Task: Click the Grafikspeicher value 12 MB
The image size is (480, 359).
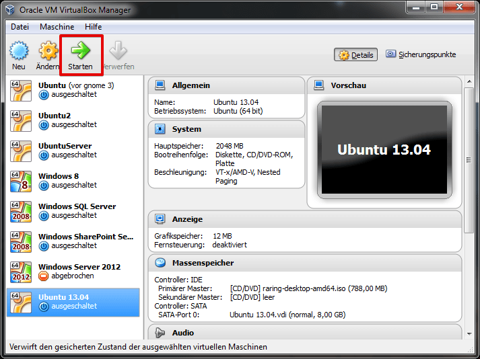Action: 222,236
